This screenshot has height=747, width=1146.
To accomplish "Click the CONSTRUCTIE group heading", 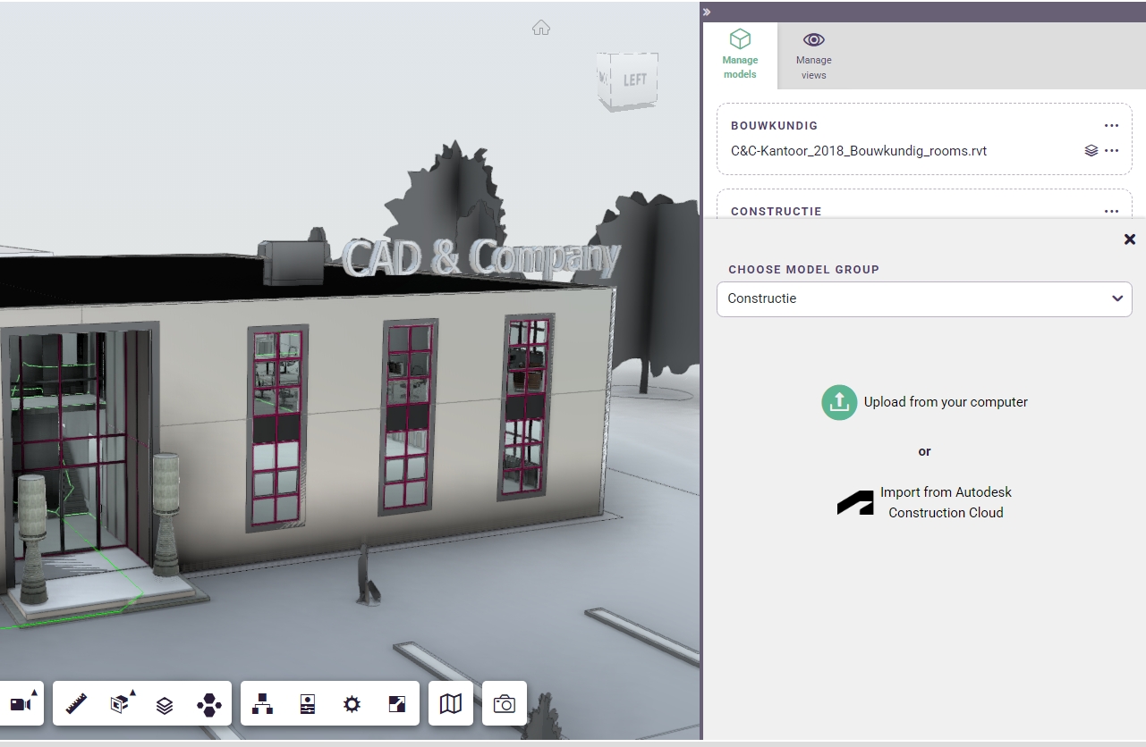I will (776, 212).
